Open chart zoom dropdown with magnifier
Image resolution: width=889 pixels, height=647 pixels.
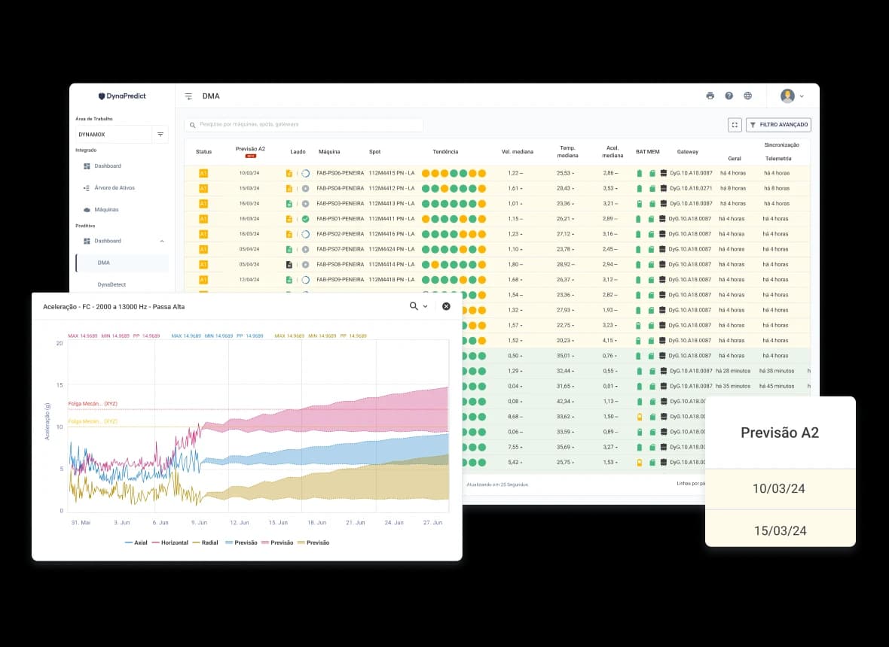[418, 306]
